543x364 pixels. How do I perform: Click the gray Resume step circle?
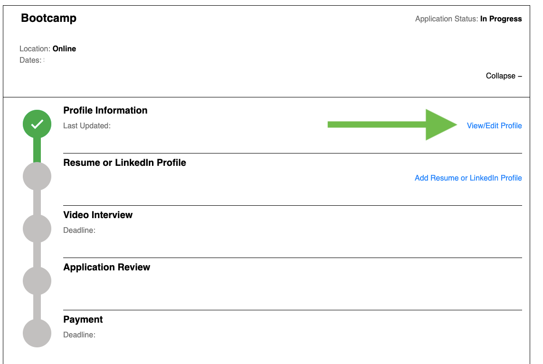[x=37, y=176]
